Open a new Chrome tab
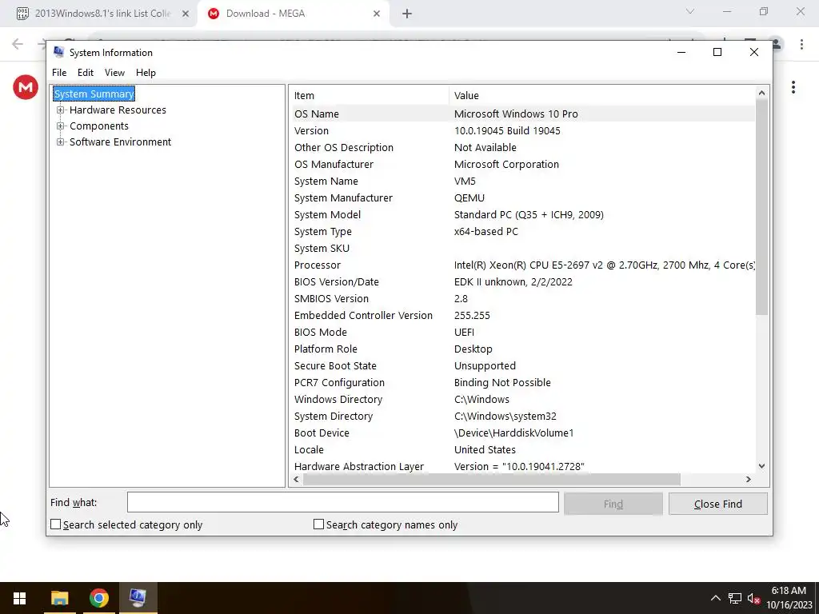Screen dimensions: 819x614 point(407,14)
